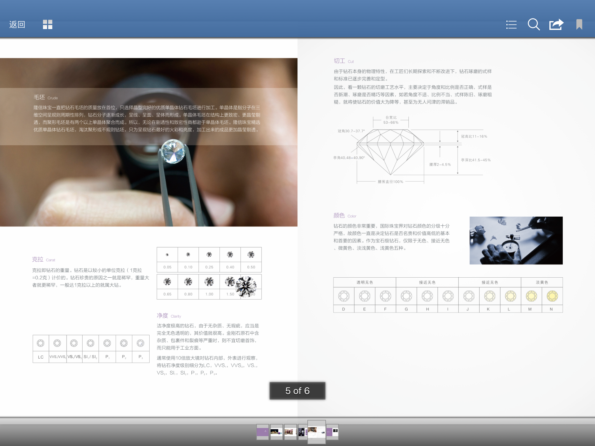Tap the M yellow diamond swatch

click(x=531, y=296)
